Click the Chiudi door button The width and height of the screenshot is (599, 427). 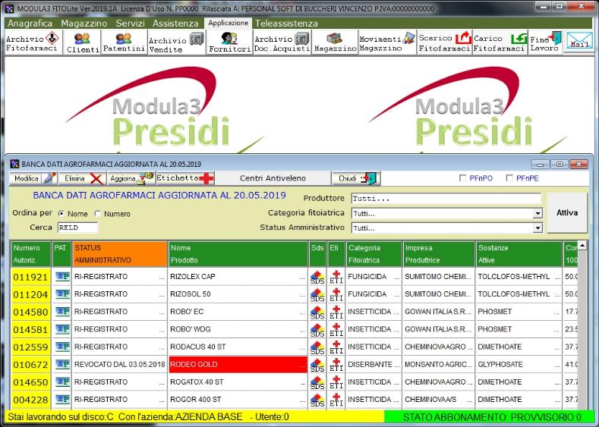click(356, 178)
